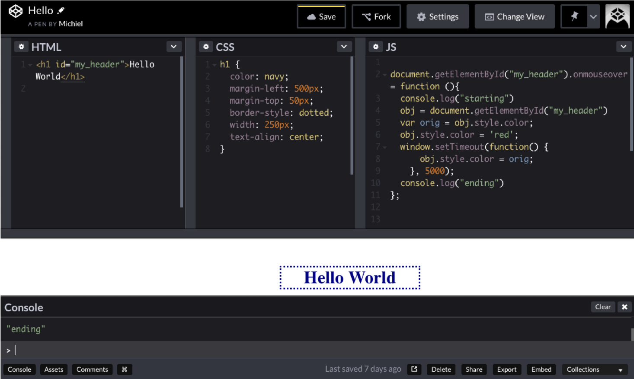
Task: Open the Collections dropdown
Action: (594, 369)
